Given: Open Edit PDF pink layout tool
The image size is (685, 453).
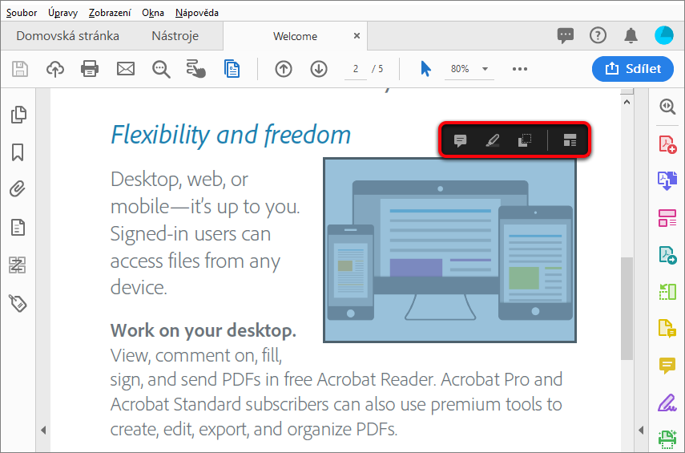Looking at the screenshot, I should tap(667, 218).
